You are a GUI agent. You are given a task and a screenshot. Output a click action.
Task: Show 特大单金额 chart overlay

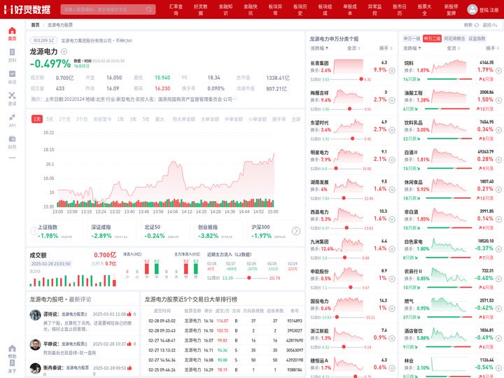(x=184, y=119)
